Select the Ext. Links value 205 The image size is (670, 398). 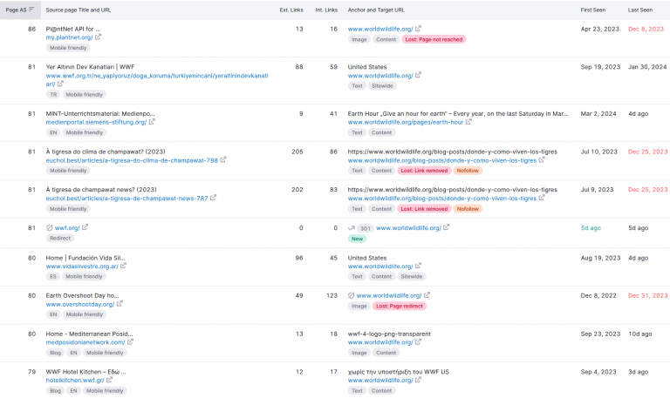[297, 152]
